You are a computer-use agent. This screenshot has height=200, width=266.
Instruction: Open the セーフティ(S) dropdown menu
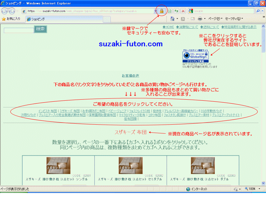tap(234, 19)
